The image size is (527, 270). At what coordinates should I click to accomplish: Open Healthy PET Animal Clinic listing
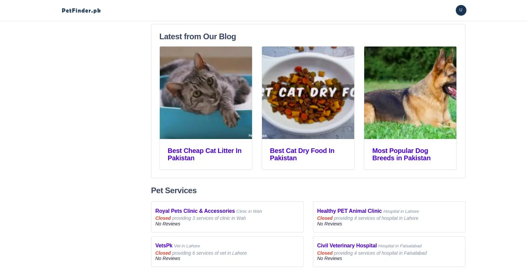point(349,211)
